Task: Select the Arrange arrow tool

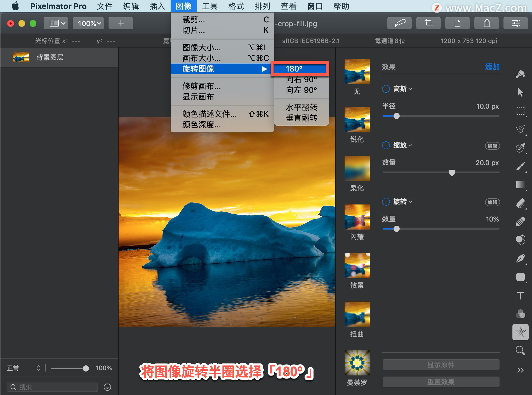Action: pos(520,92)
